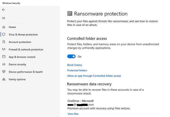
Task: Go to Firewall & network protection page
Action: point(26,49)
